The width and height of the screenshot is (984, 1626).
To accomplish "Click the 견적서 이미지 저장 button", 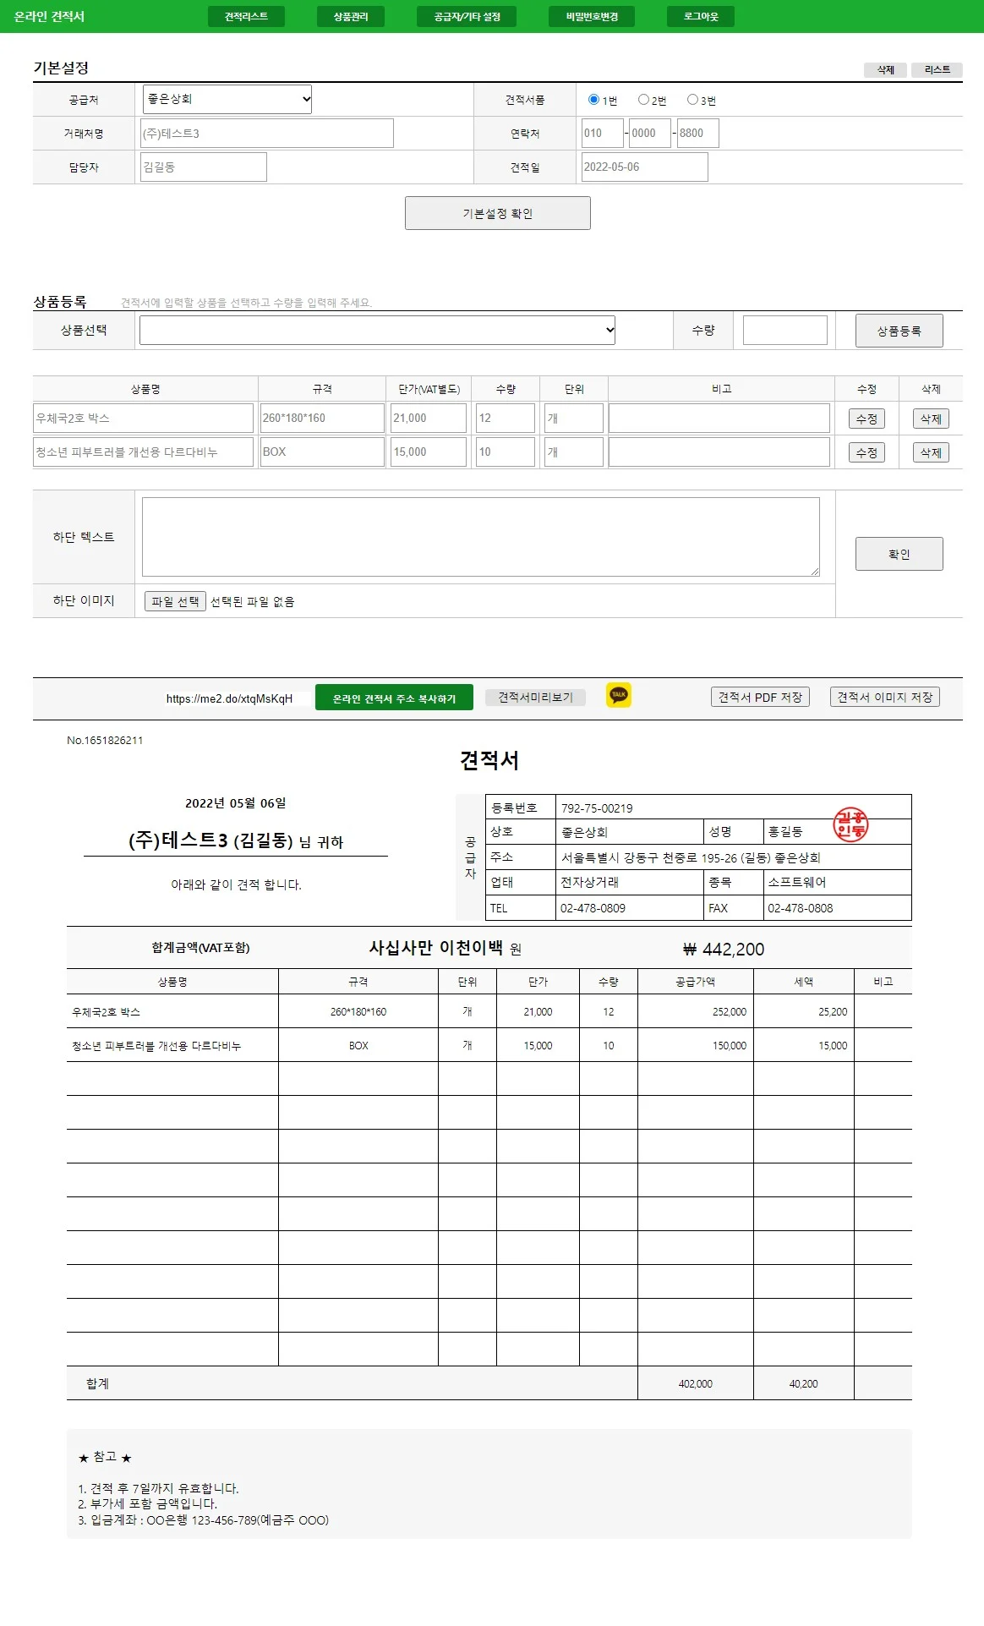I will [x=885, y=697].
